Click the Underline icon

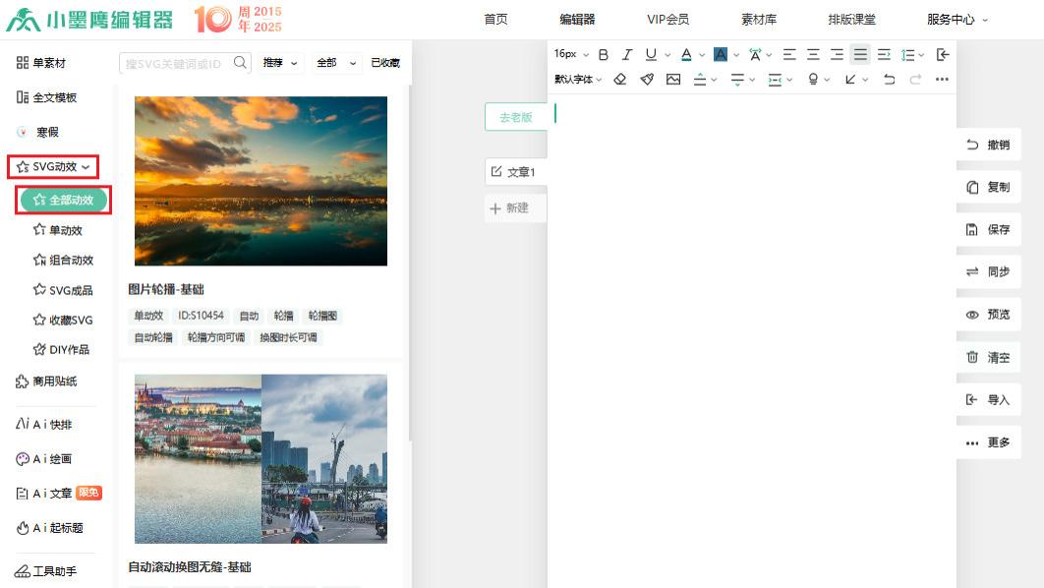(x=650, y=55)
